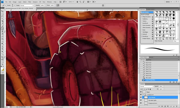Switch to the Actions tab
Image resolution: width=180 pixels, height=108 pixels.
coord(148,60)
